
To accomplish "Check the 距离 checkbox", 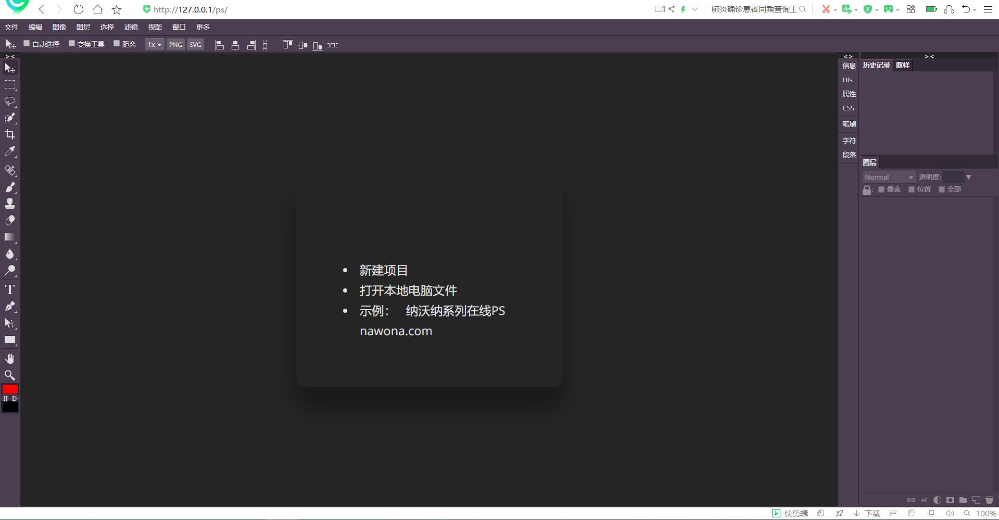I will click(117, 44).
